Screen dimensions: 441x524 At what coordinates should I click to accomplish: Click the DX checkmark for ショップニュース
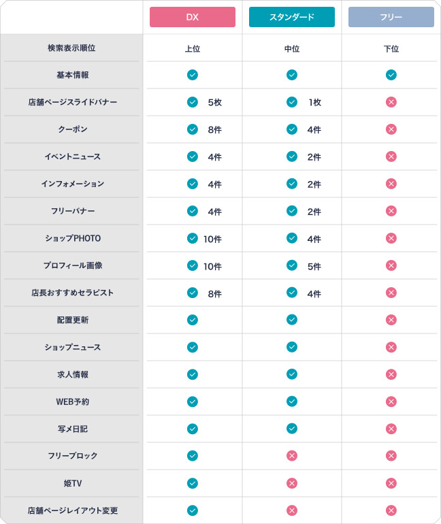(x=193, y=347)
